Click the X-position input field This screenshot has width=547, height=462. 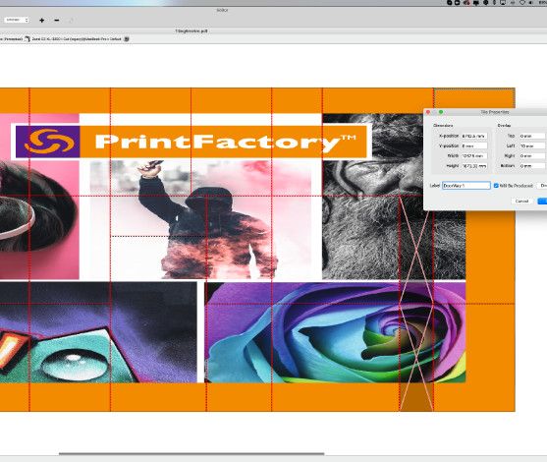click(x=474, y=136)
